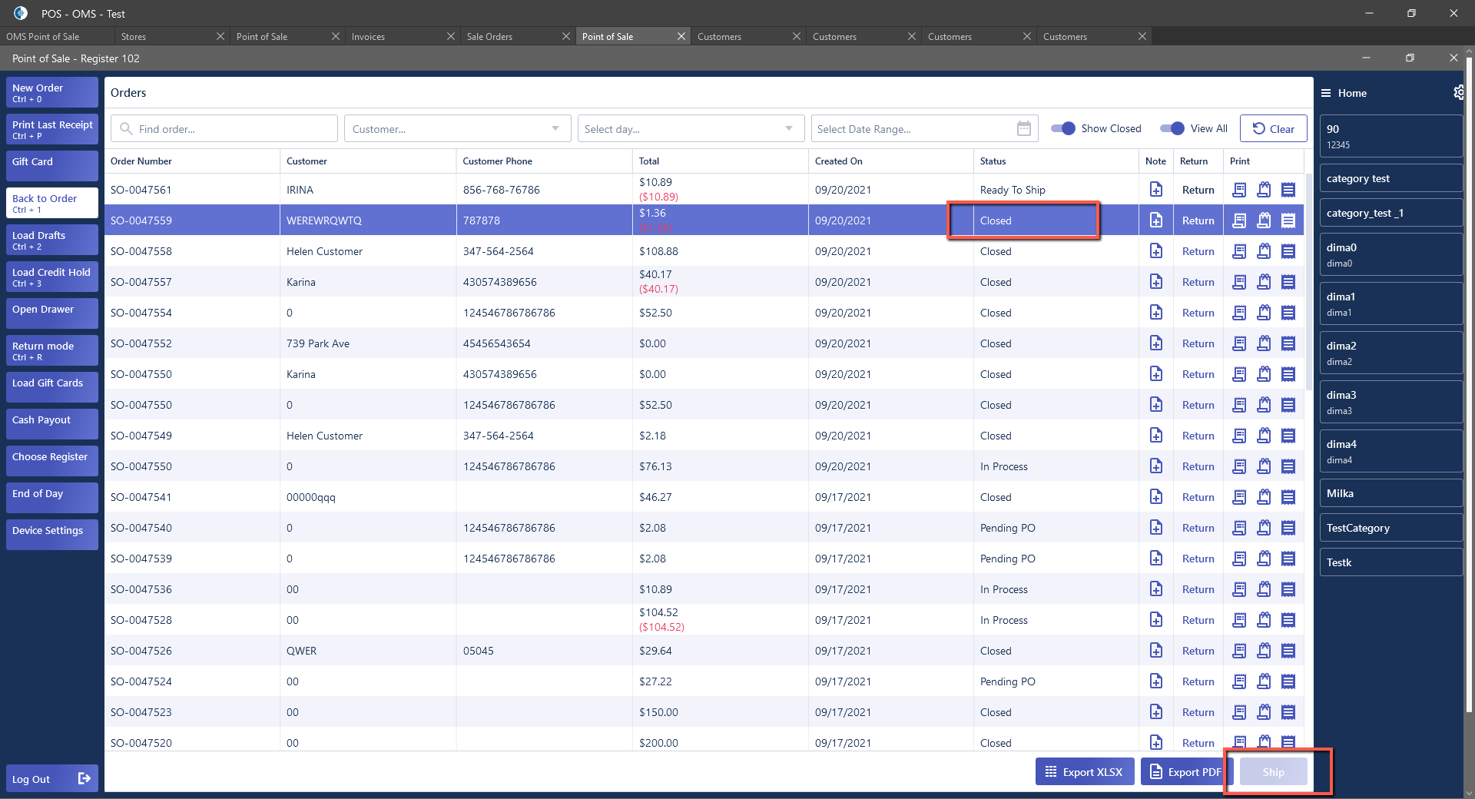Click the solid receipt print icon for SO-0047554
Viewport: 1475px width, 799px height.
[x=1288, y=313]
